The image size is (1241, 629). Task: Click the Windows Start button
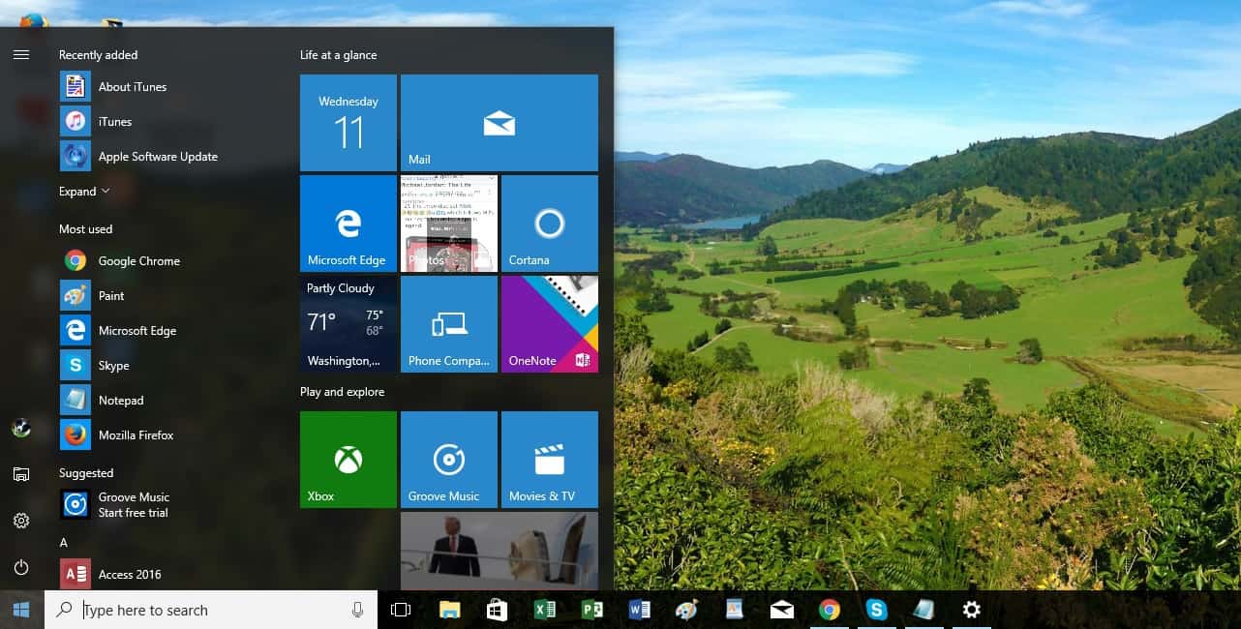click(x=21, y=610)
